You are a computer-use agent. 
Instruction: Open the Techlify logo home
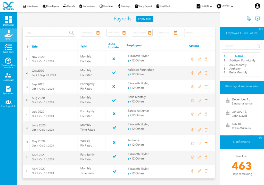9,6
